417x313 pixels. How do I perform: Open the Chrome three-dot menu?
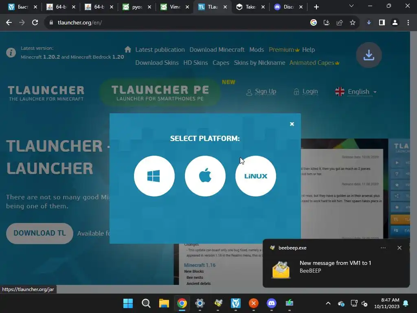pyautogui.click(x=408, y=23)
